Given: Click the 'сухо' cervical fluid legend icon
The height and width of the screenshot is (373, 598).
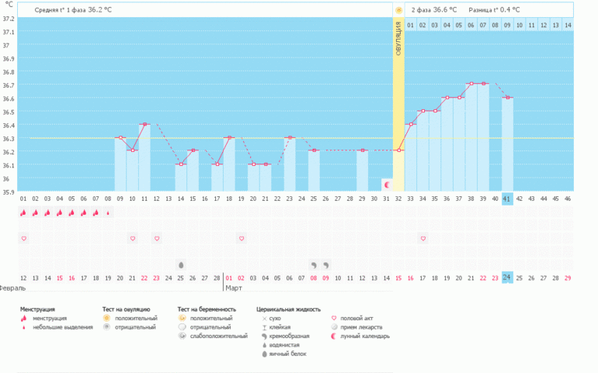Looking at the screenshot, I should tap(264, 318).
